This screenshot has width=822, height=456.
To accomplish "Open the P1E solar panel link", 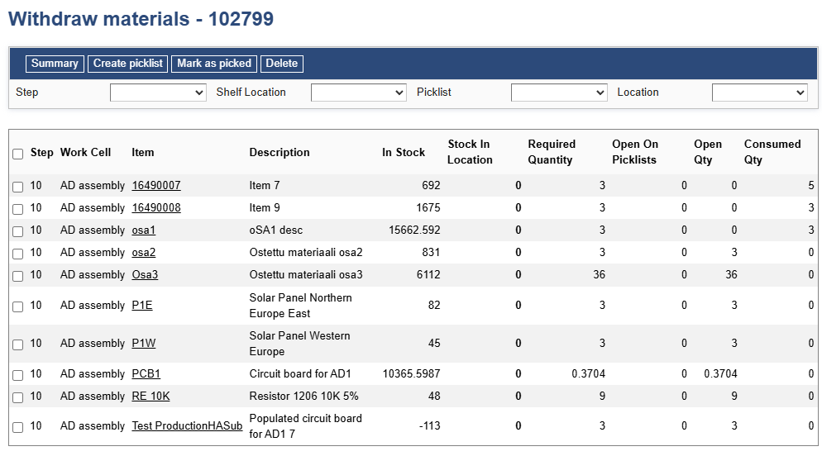I will (142, 306).
